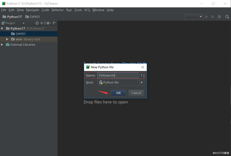Expand the External Libraries node
This screenshot has width=231, height=156.
(2, 45)
